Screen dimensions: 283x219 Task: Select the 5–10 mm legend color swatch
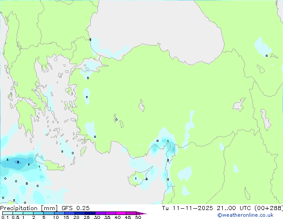point(49,213)
